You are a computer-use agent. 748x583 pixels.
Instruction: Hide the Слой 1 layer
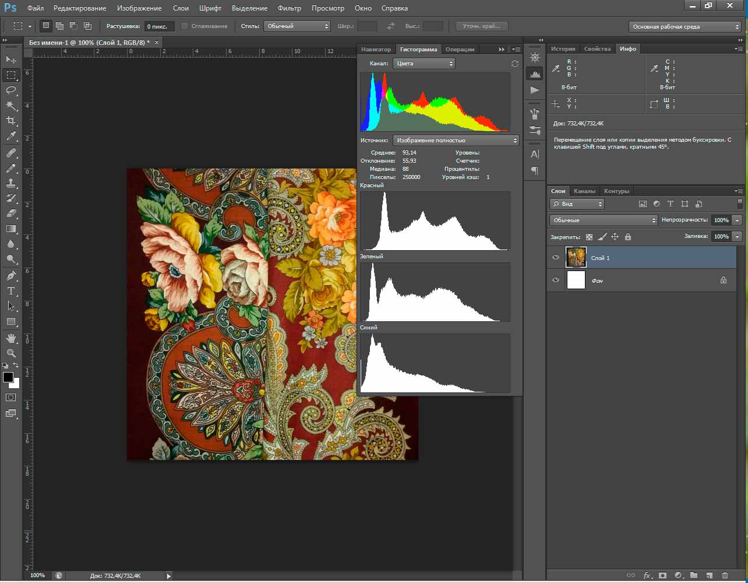[x=556, y=257]
